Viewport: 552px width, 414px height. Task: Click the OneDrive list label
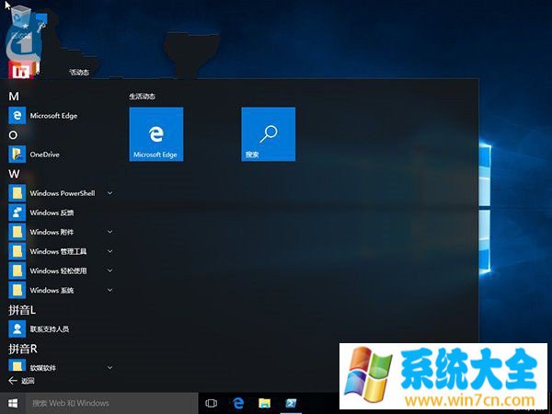(x=45, y=155)
